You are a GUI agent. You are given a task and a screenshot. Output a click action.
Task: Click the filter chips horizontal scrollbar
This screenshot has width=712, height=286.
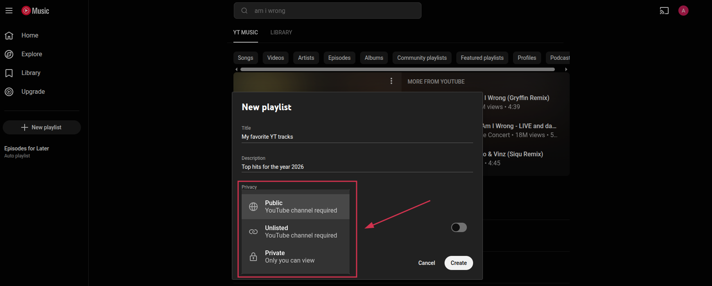click(398, 69)
